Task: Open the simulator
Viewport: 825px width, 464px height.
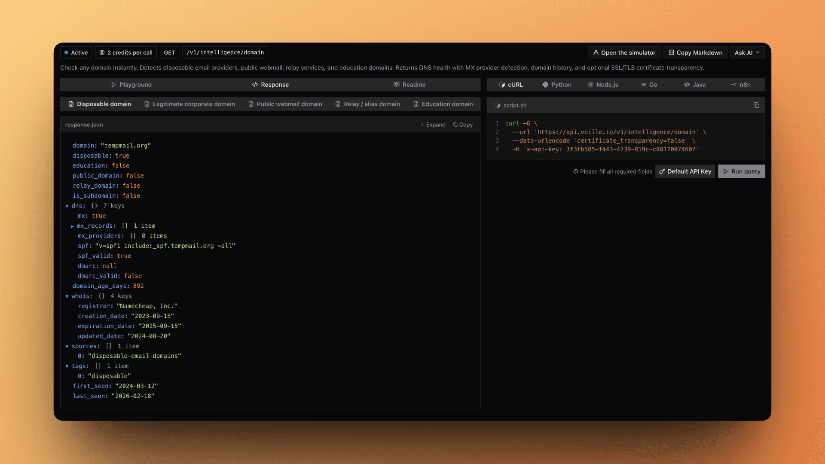Action: (624, 52)
